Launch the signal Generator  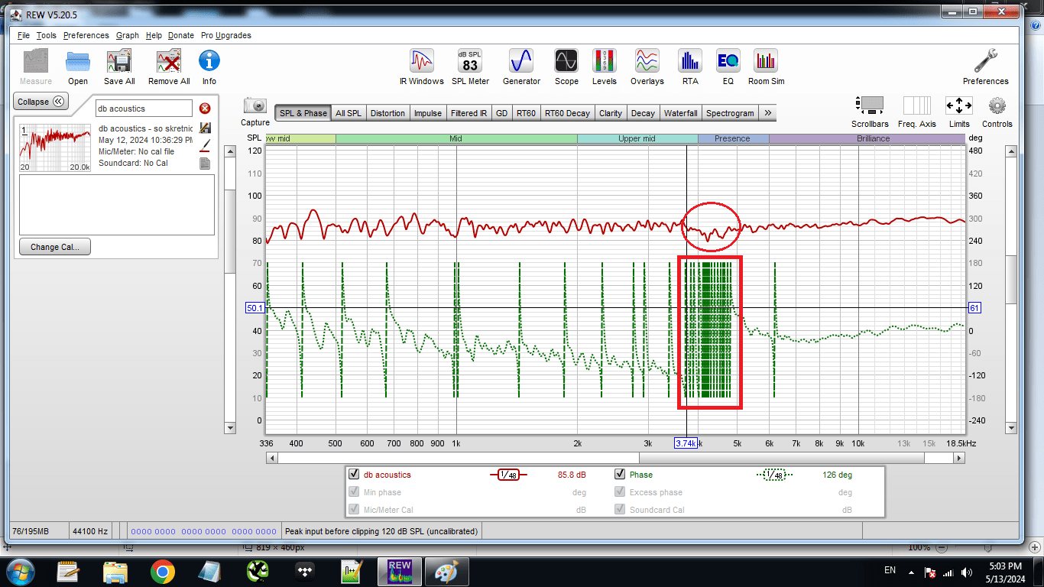[x=521, y=67]
